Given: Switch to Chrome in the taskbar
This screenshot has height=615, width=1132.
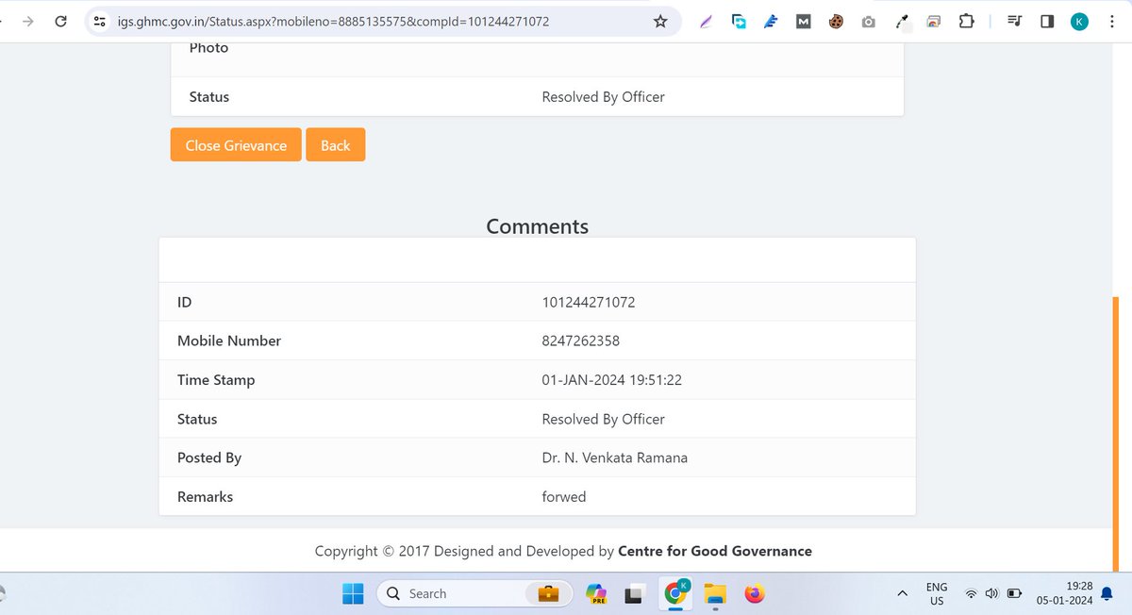Looking at the screenshot, I should (675, 593).
